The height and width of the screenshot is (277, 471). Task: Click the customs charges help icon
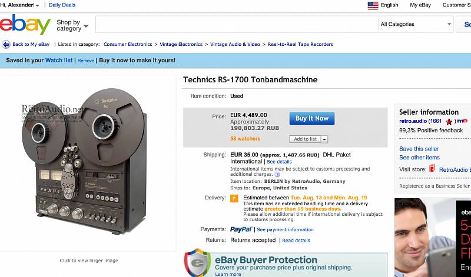tap(277, 174)
